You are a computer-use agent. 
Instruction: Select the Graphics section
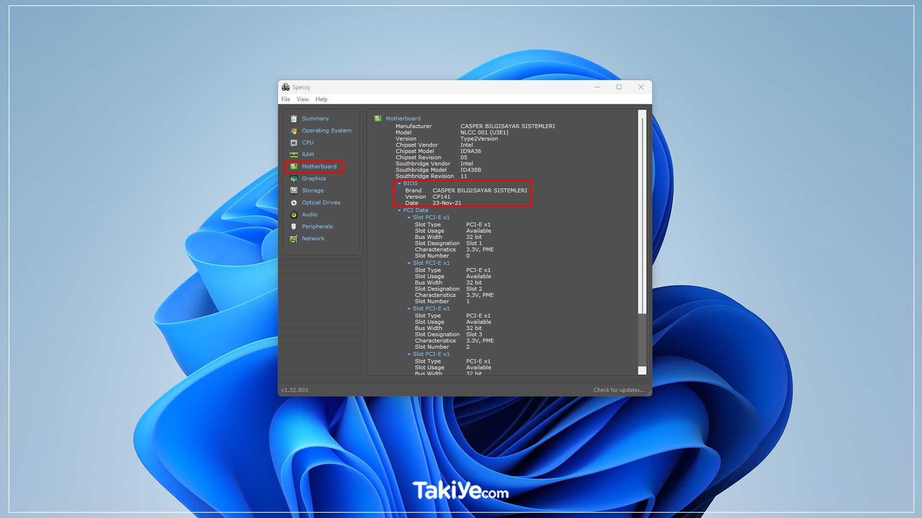[314, 178]
